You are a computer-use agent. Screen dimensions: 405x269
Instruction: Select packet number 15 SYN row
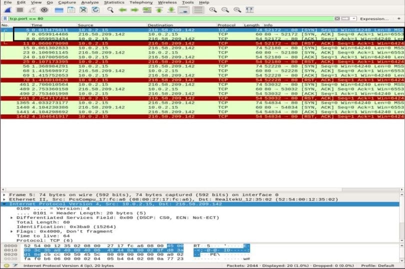click(x=202, y=48)
